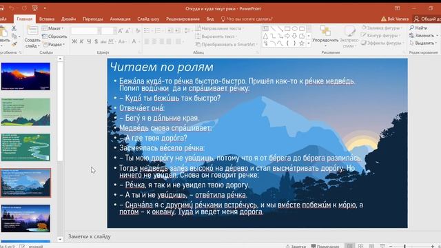Align text right
Image resolution: width=441 pixels, height=248 pixels.
(x=161, y=41)
